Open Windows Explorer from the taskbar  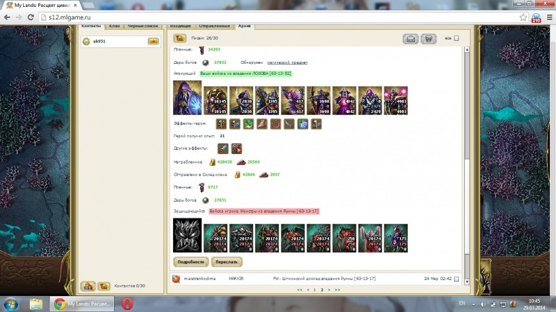point(36,304)
